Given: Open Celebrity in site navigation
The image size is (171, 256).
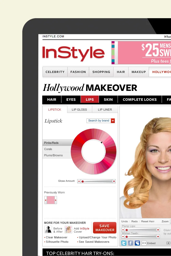Looking at the screenshot, I should tap(55, 72).
